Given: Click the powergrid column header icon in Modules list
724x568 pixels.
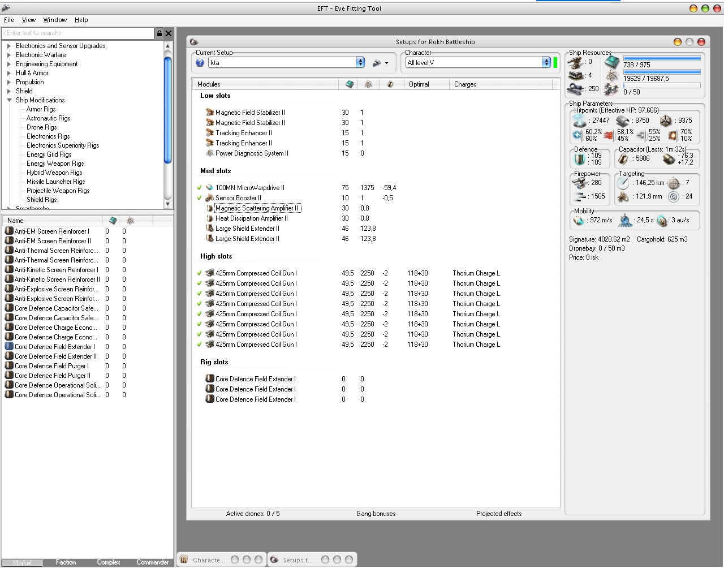Looking at the screenshot, I should tap(368, 84).
